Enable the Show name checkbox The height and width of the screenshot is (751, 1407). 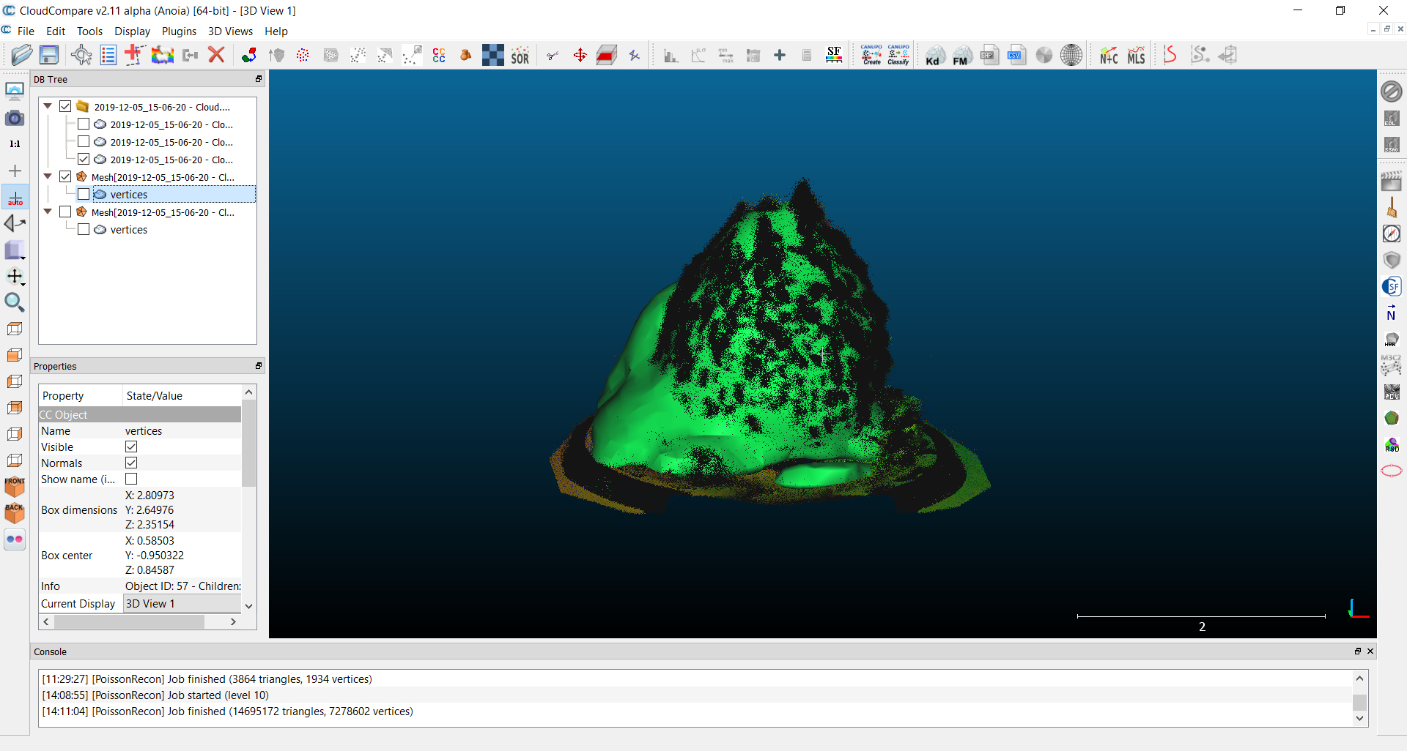131,479
